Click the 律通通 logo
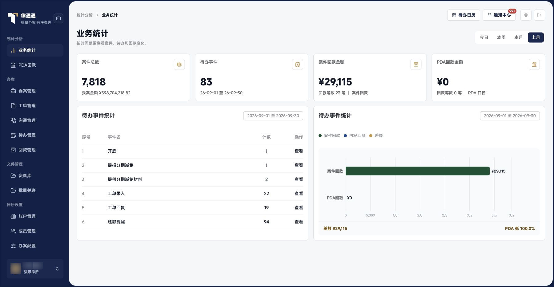This screenshot has height=287, width=554. point(13,18)
